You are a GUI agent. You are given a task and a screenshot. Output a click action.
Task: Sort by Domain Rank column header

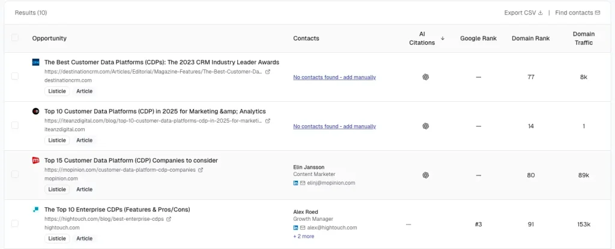pos(531,38)
